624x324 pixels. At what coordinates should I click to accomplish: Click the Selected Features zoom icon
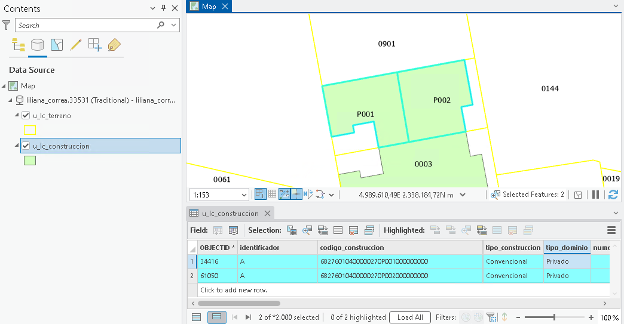(495, 195)
